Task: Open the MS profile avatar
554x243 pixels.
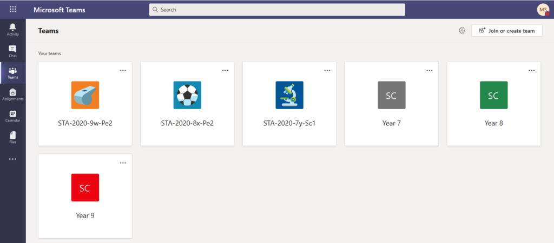Action: [543, 10]
